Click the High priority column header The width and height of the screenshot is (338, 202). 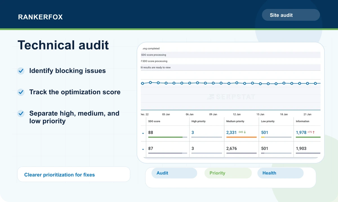199,121
